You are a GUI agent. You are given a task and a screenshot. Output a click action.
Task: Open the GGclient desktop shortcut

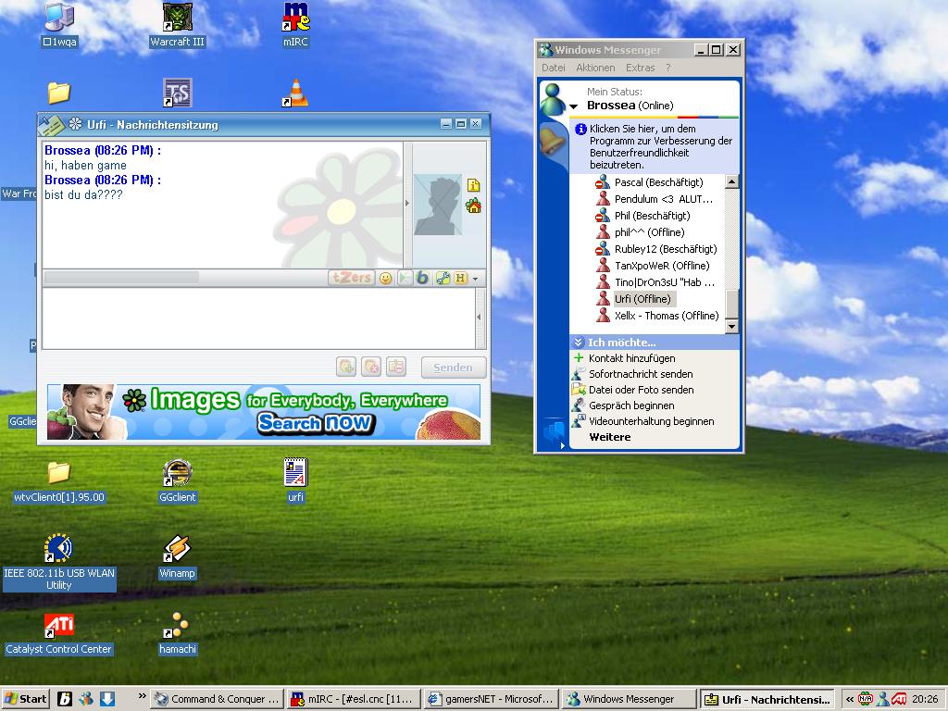tap(178, 480)
